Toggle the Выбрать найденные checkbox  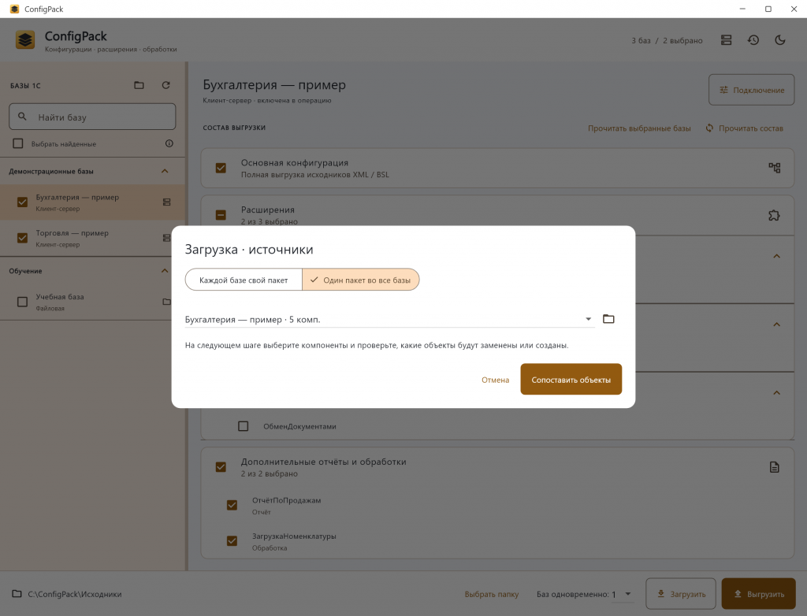click(18, 143)
